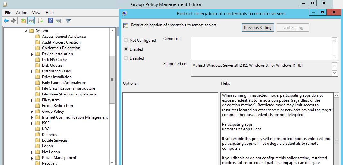Click the Up one level folder icon

click(x=23, y=21)
